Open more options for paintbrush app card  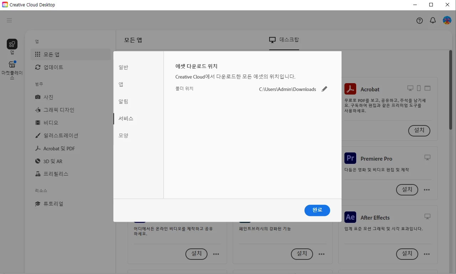[x=322, y=254]
